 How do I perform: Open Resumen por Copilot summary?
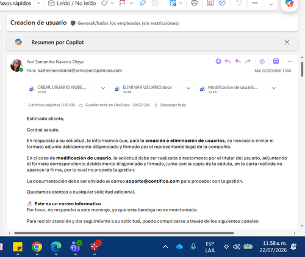click(x=57, y=42)
